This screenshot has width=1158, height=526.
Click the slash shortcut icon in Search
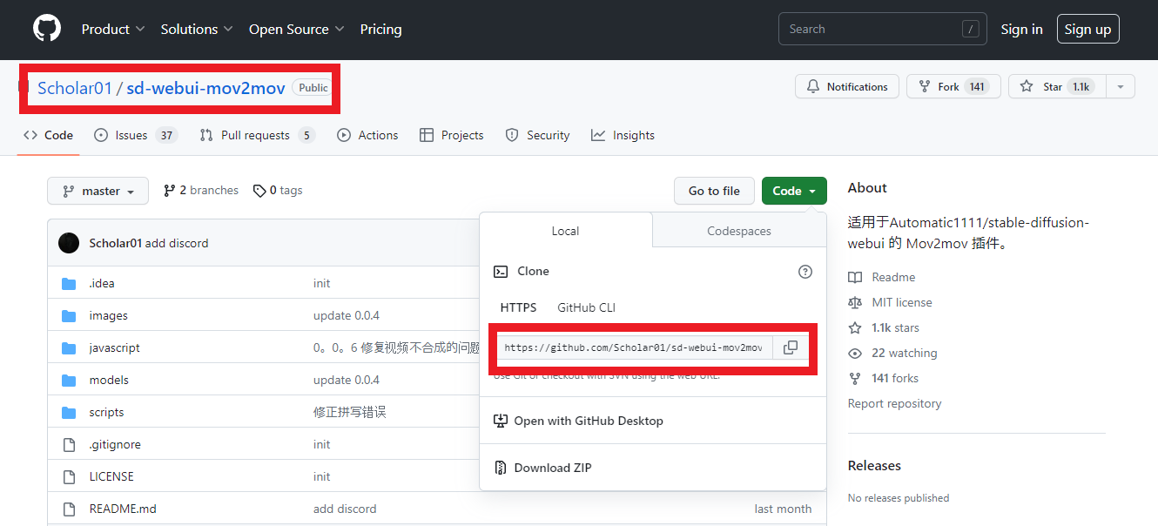(970, 29)
